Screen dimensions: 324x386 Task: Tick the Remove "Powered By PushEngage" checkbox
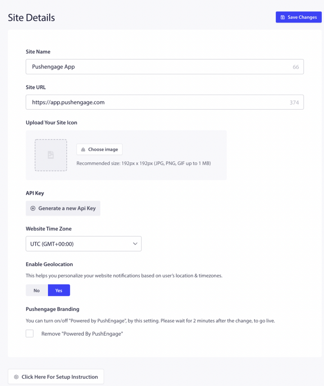29,334
